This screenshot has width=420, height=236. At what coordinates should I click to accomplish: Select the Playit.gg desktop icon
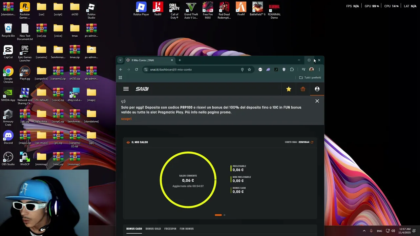tap(25, 73)
